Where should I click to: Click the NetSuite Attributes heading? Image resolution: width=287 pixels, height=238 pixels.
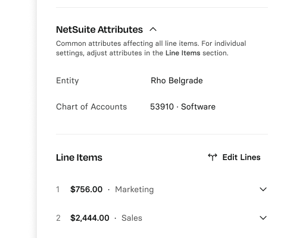point(99,30)
